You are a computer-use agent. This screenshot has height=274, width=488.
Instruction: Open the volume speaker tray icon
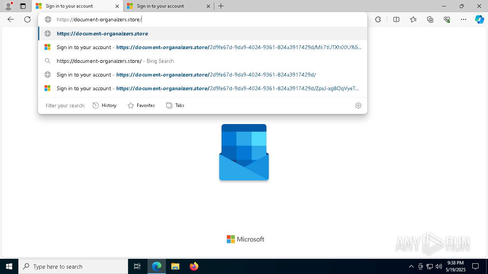439,266
